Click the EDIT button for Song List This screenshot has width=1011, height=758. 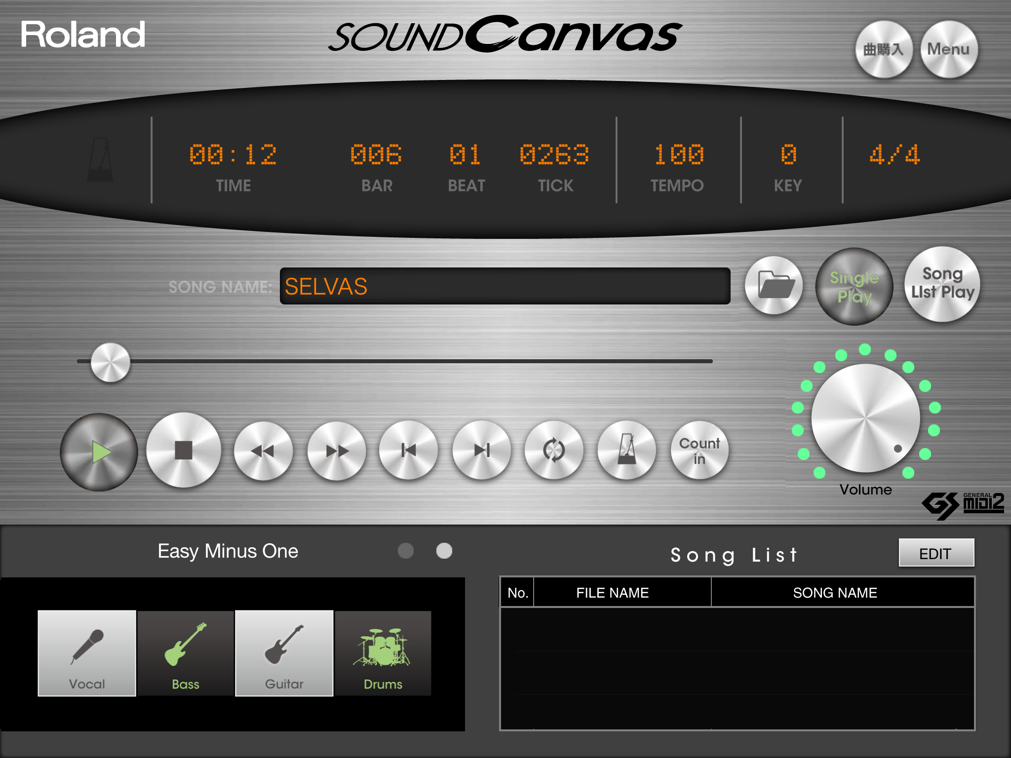pyautogui.click(x=936, y=553)
